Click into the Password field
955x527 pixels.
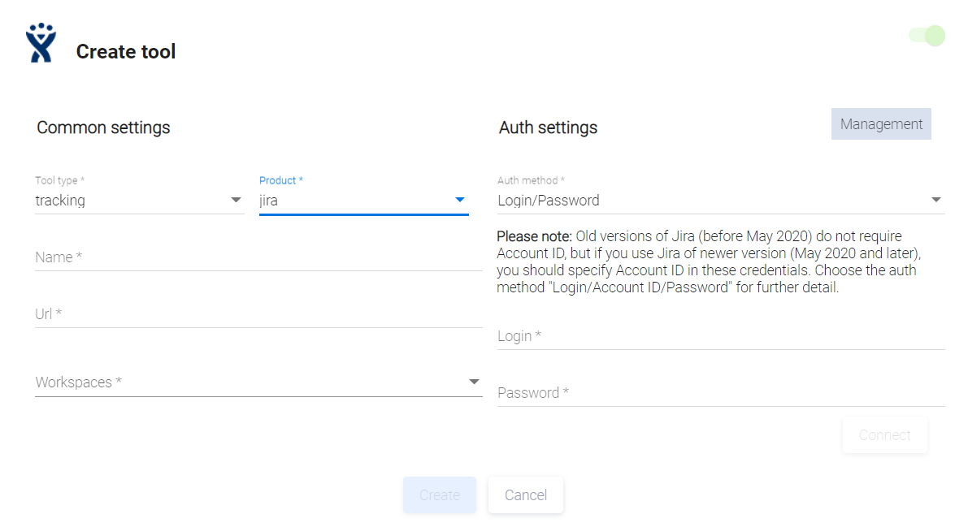(721, 393)
